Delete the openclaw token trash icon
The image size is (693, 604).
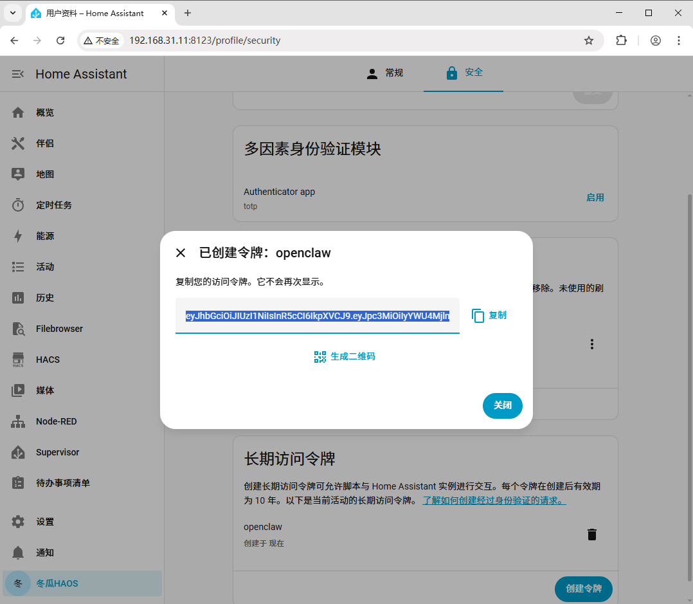pos(592,535)
